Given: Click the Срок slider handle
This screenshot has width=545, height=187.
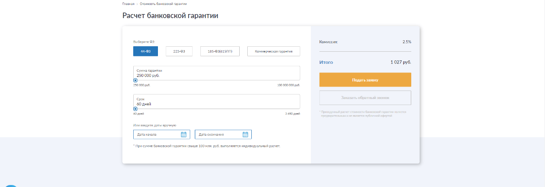Looking at the screenshot, I should (135, 109).
